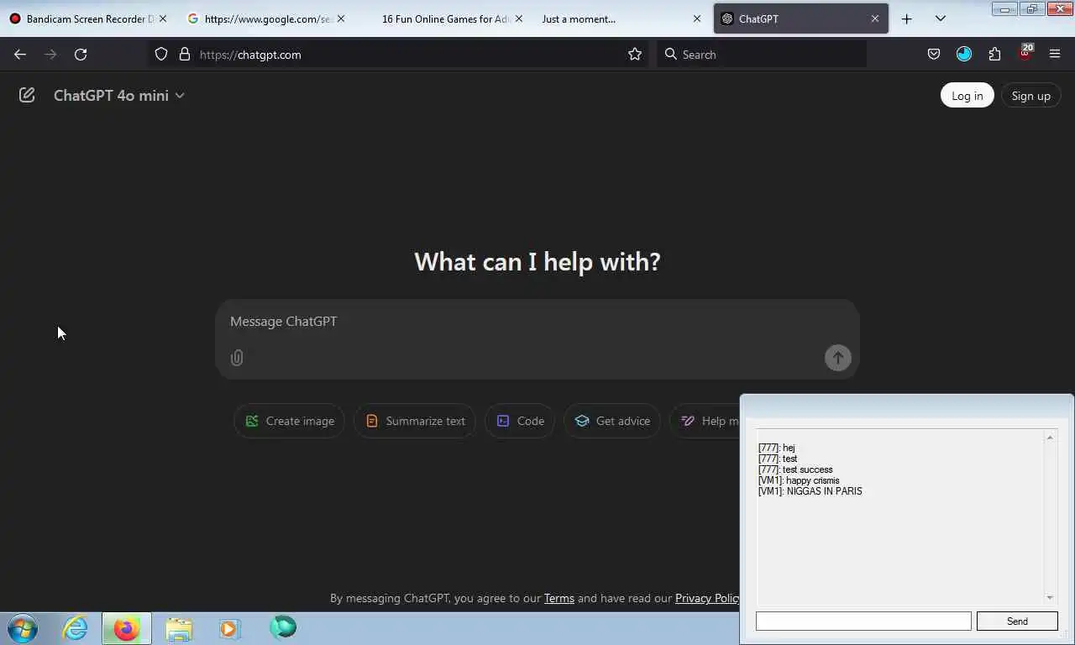The image size is (1075, 645).
Task: Launch Internet Explorer from the taskbar
Action: coord(75,628)
